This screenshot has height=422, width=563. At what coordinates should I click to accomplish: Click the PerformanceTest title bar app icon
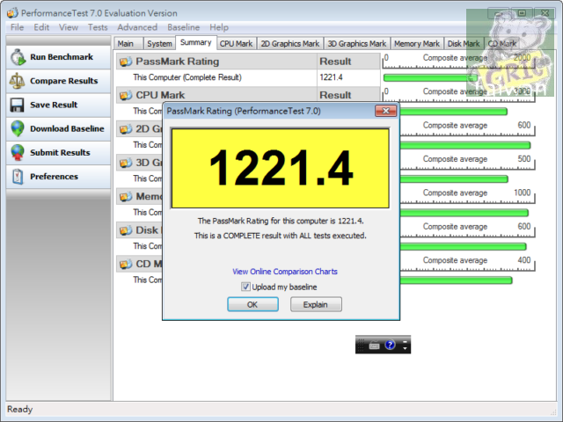click(12, 13)
